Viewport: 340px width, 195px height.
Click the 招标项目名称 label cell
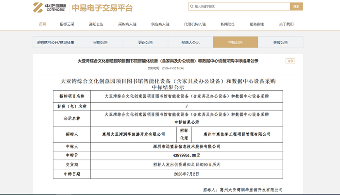tap(72, 97)
